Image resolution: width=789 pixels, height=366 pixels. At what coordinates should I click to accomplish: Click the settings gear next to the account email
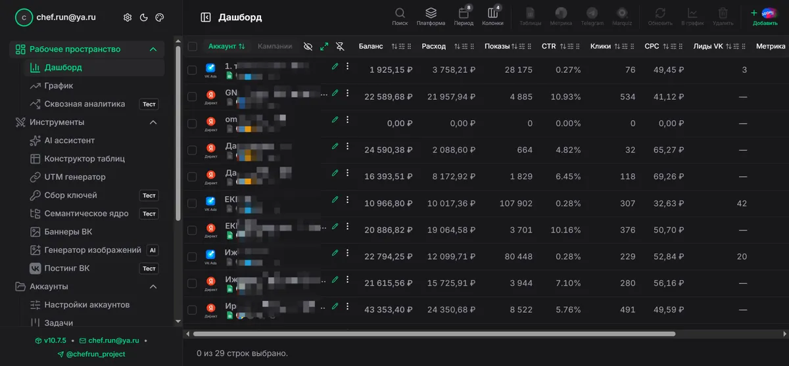(128, 18)
